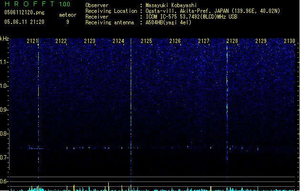
Task: Click the Ogata-vill. Akita-Pref. JAPAN location text
Action: coord(213,11)
